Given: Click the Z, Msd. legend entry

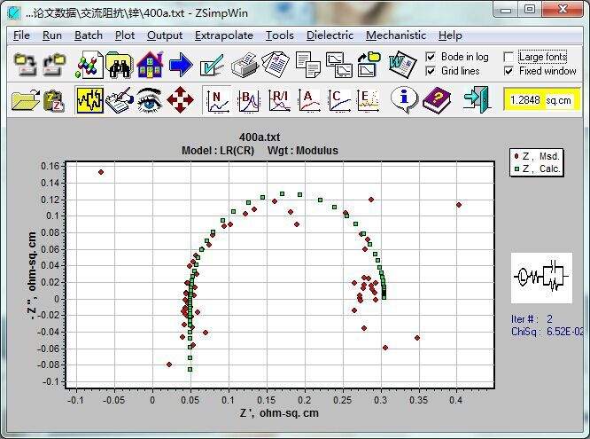Looking at the screenshot, I should point(537,156).
